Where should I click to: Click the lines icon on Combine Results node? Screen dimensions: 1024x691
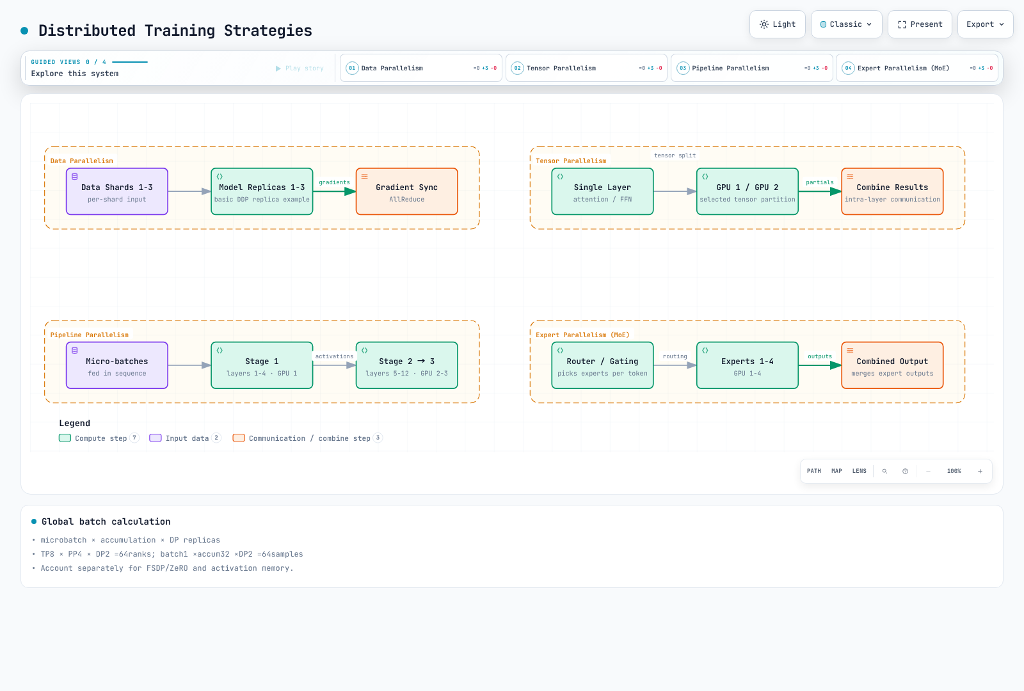click(850, 177)
